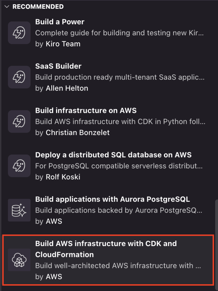Click the SaaS Builder ghost icon

coord(19,77)
